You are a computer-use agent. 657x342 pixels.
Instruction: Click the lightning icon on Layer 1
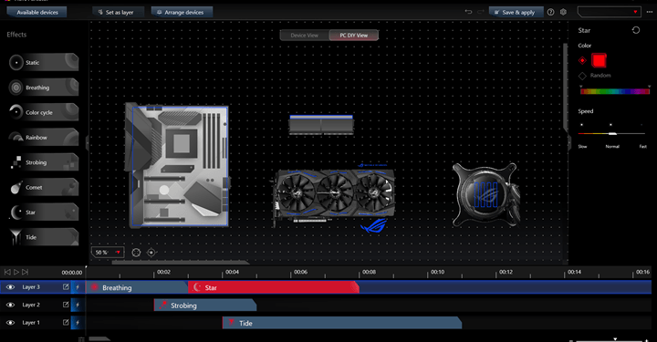pyautogui.click(x=78, y=322)
